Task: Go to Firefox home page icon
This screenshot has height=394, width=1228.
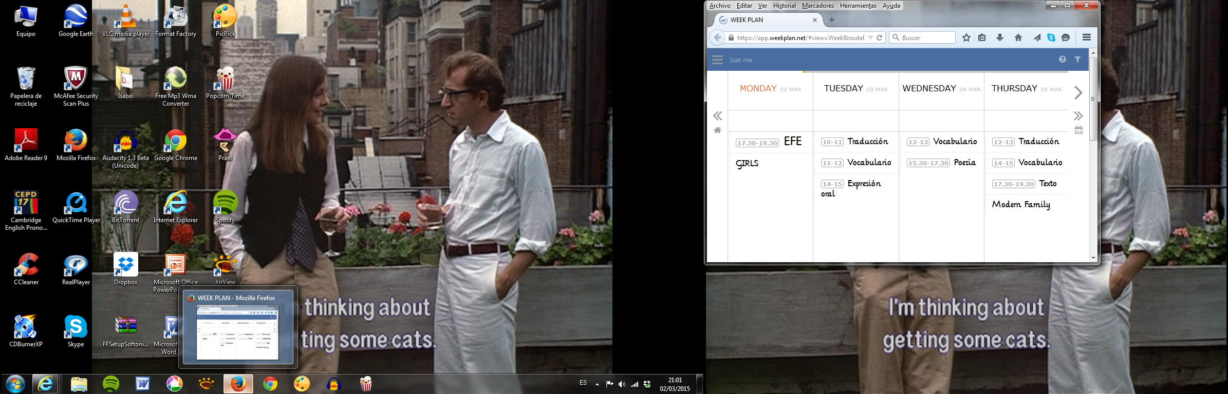Action: pos(1018,37)
